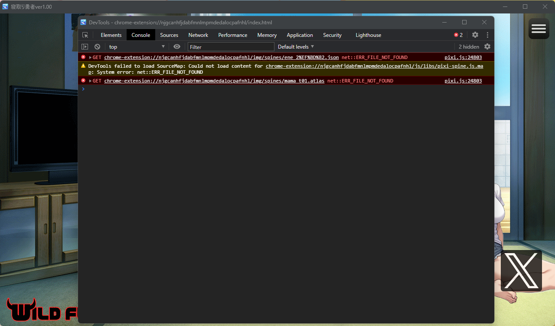Screen dimensions: 555x326
Task: Select the inspect element picker icon
Action: point(85,35)
